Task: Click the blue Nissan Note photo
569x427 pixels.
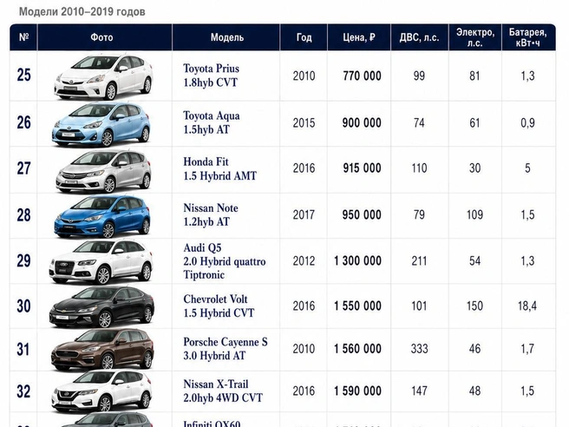Action: (102, 216)
